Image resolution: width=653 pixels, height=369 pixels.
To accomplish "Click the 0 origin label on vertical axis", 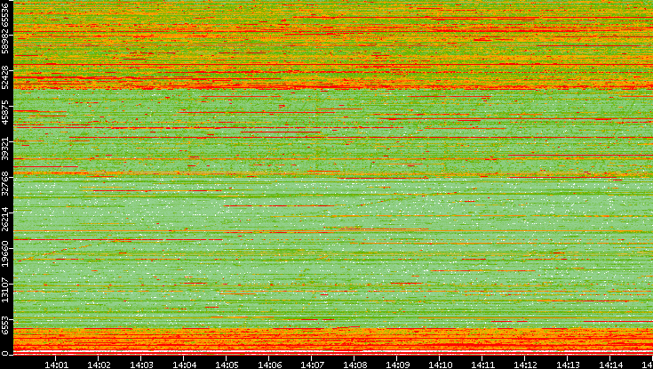I will click(x=4, y=353).
